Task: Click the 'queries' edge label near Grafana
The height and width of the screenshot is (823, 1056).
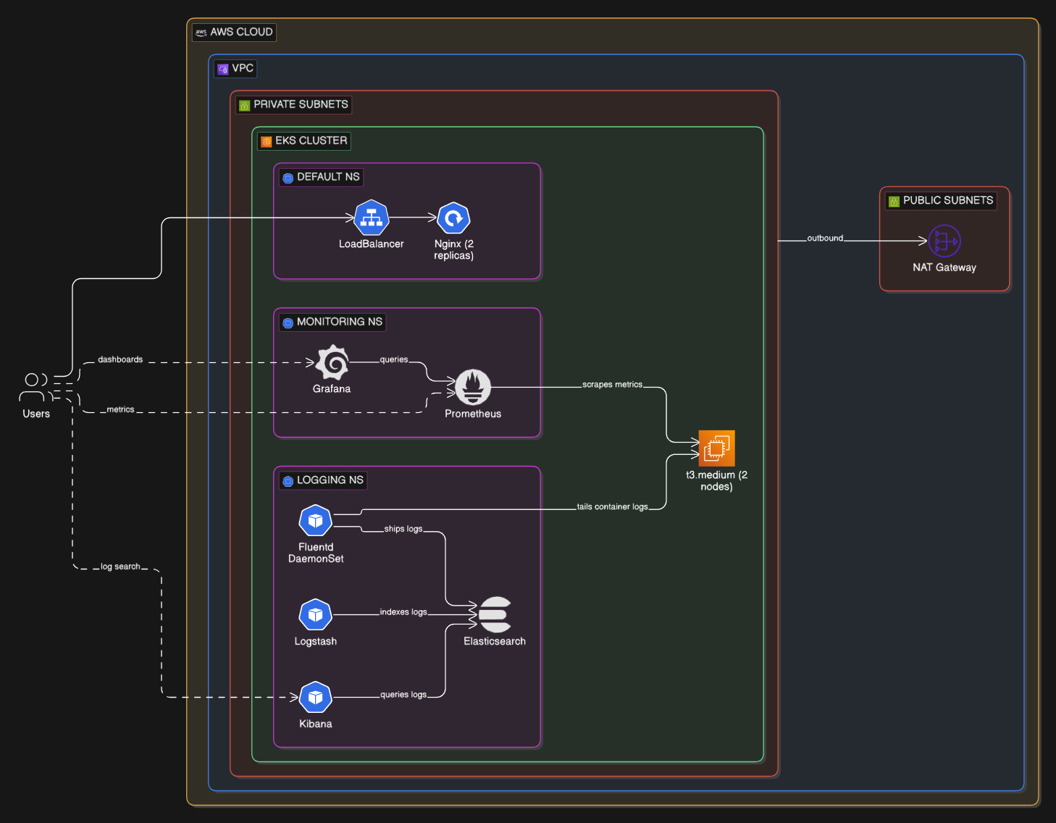Action: coord(394,359)
